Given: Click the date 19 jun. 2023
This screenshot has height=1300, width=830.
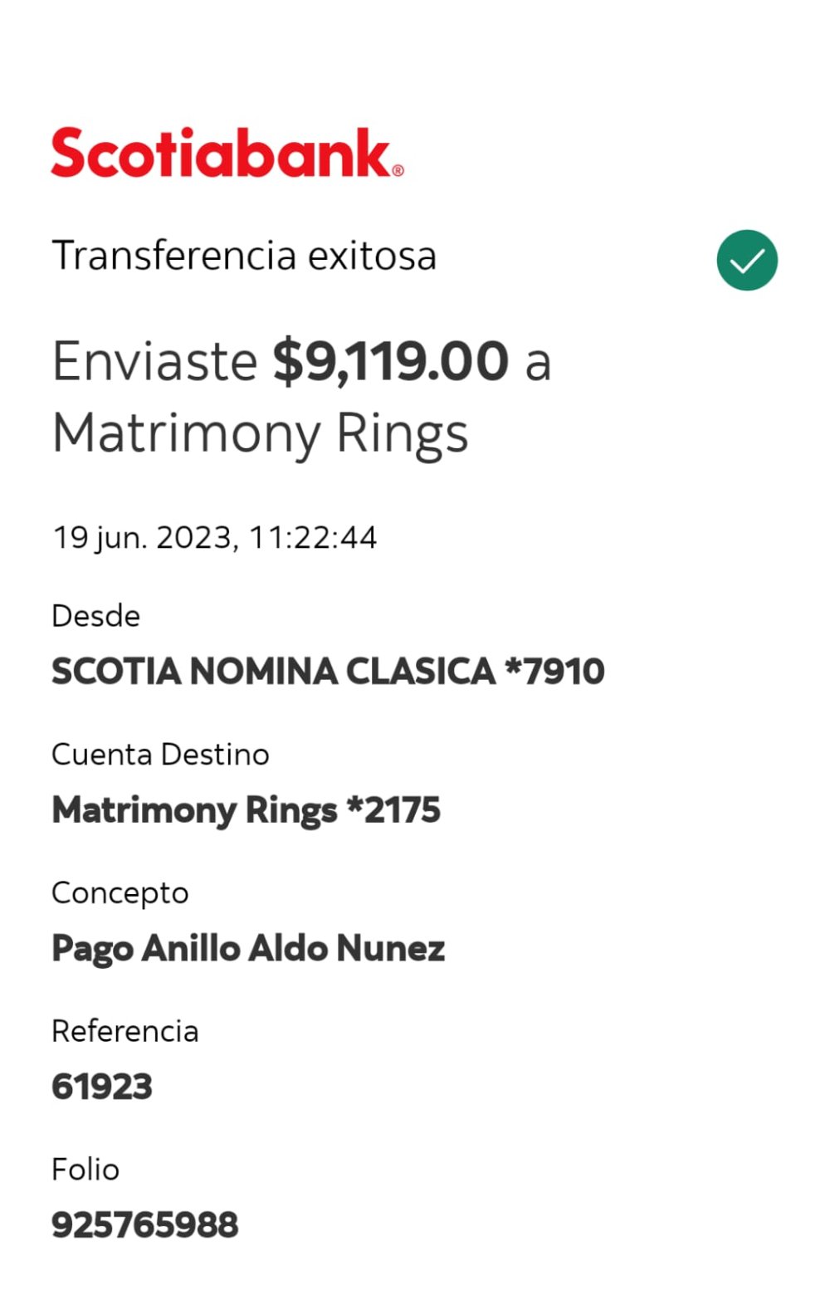Looking at the screenshot, I should pyautogui.click(x=141, y=537).
